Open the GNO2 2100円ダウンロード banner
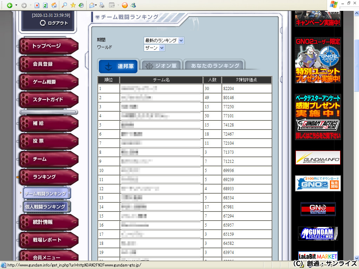 click(x=318, y=183)
